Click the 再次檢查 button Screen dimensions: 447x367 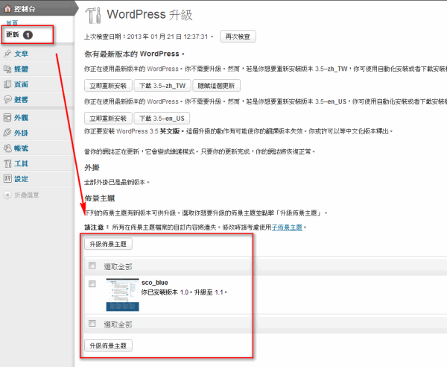238,37
